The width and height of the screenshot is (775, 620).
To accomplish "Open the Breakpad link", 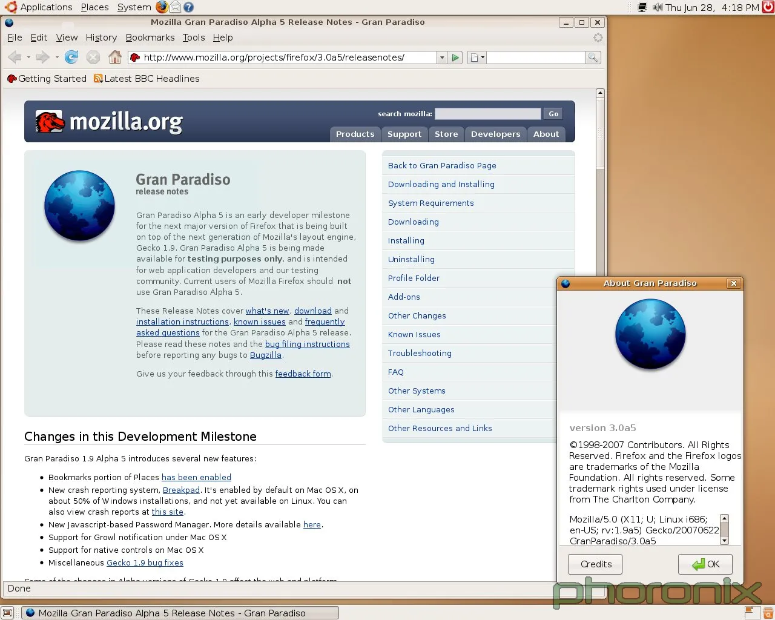I will click(181, 490).
